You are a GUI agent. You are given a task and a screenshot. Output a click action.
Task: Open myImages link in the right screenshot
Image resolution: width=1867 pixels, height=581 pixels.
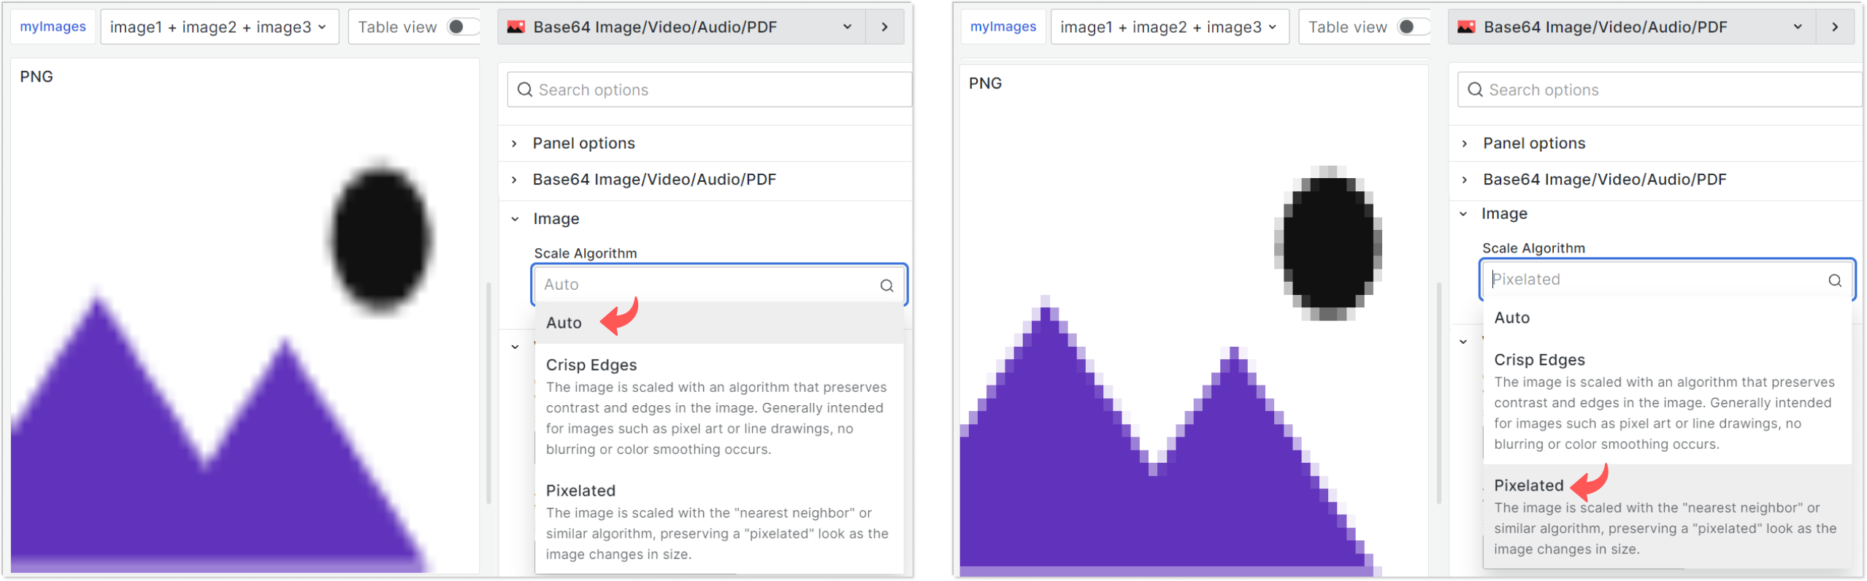[x=1002, y=27]
